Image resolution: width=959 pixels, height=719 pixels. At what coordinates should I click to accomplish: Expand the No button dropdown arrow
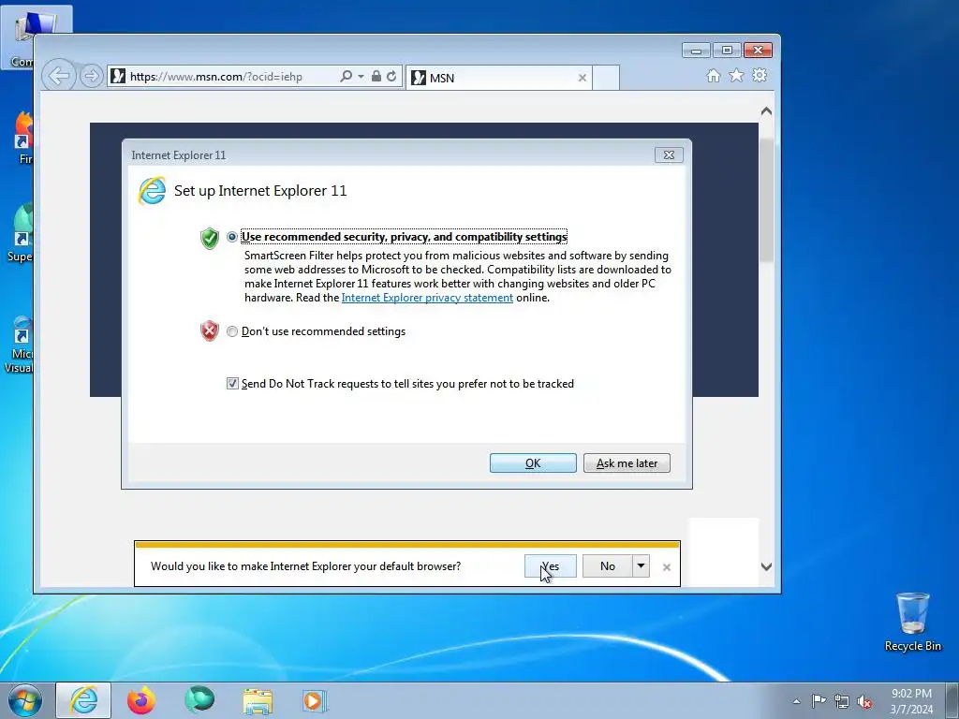(641, 566)
